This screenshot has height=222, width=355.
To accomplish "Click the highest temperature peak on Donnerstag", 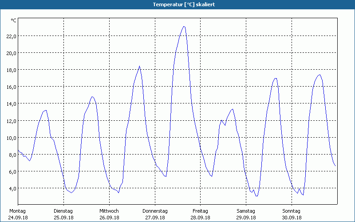I will pos(184,27).
